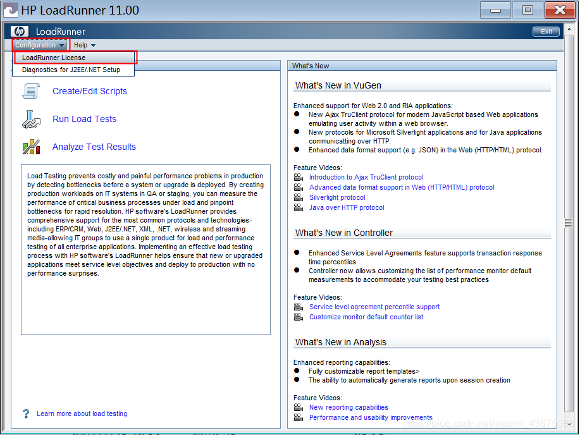The image size is (580, 435).
Task: Click the Load Testing description text box
Action: [145, 250]
